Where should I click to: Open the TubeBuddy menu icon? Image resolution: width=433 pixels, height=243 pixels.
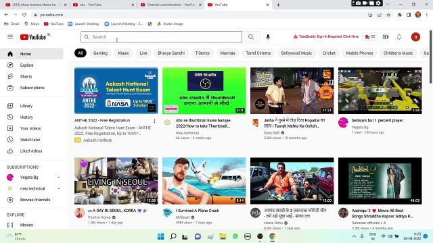tap(370, 36)
